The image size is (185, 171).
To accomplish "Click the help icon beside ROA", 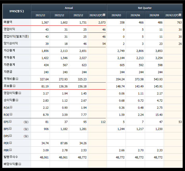I will [x=11, y=107].
